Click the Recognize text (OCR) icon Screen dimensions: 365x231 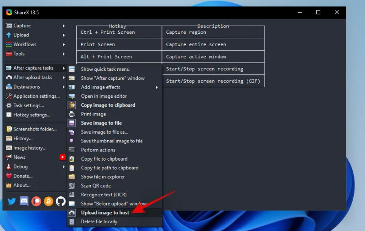(x=72, y=194)
